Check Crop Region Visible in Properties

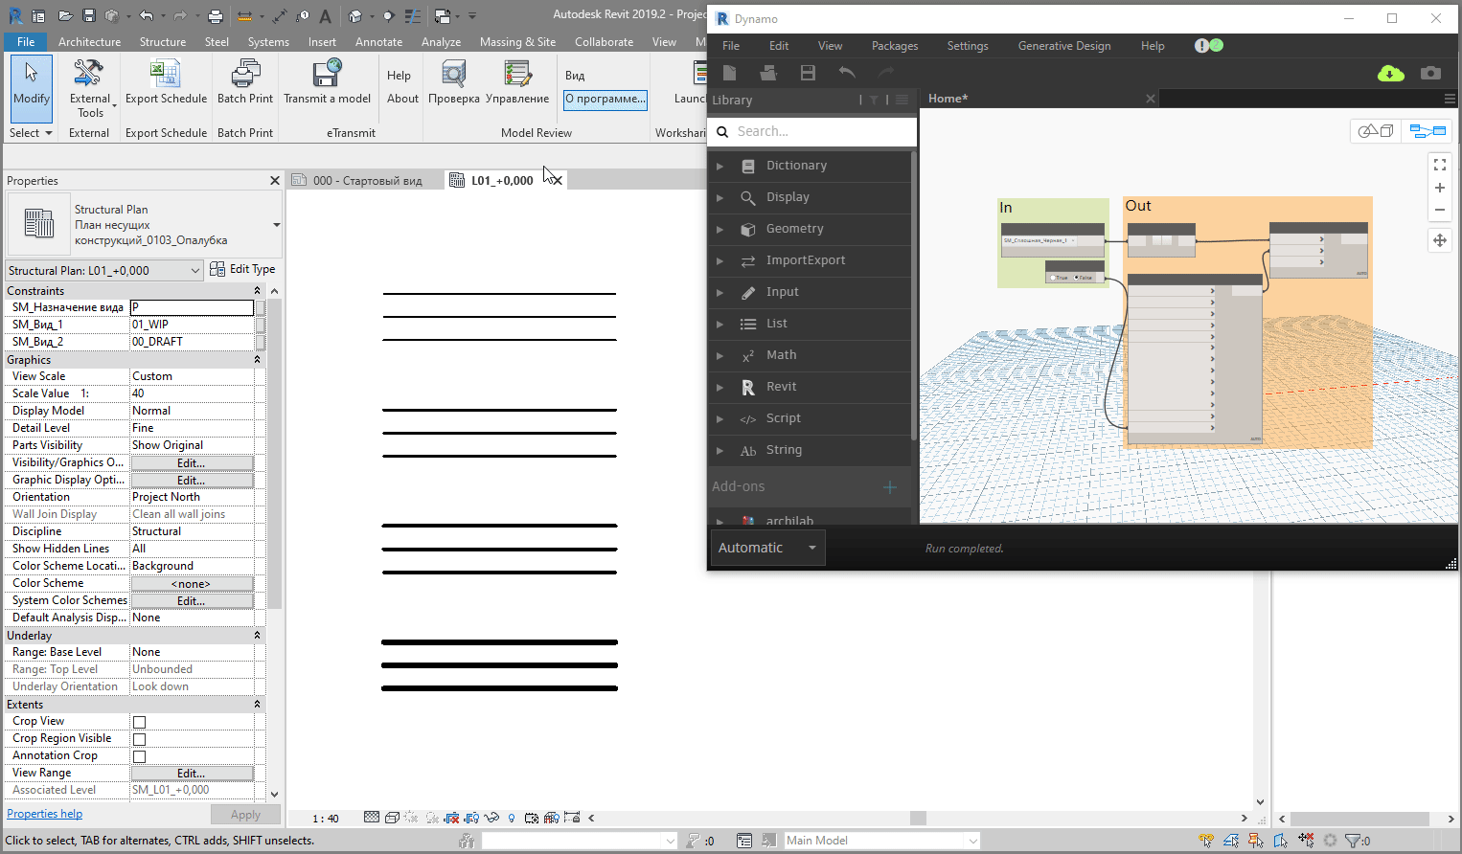tap(137, 737)
